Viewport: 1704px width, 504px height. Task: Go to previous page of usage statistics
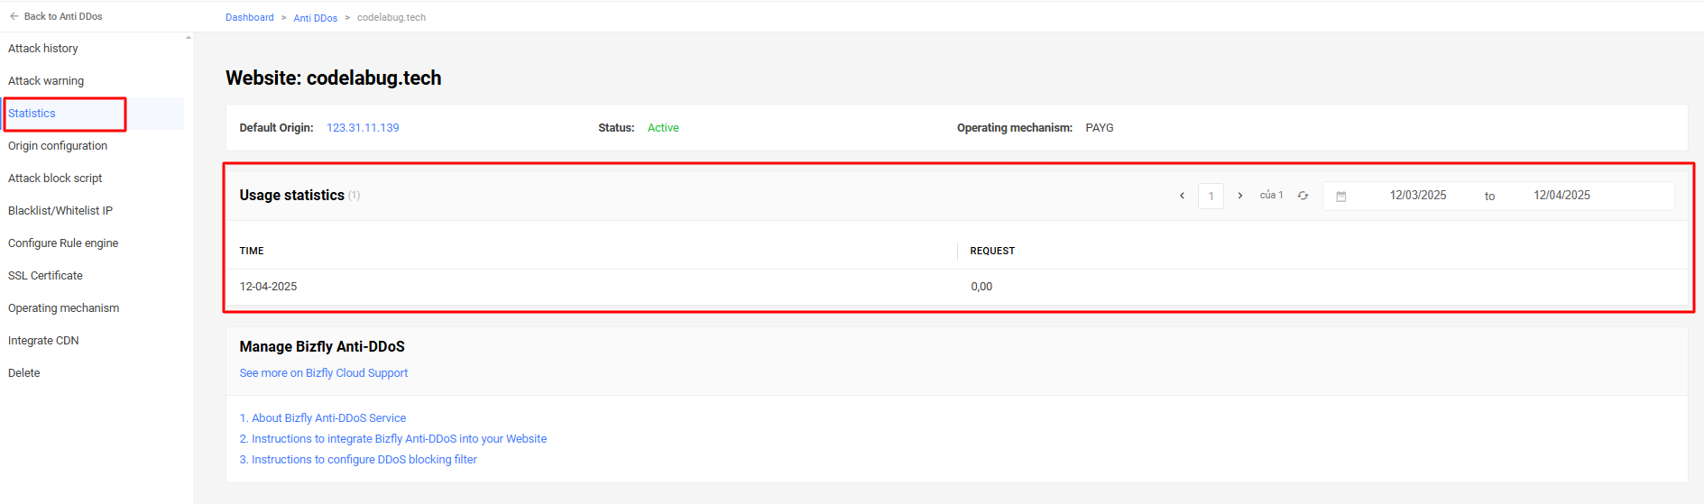1182,196
